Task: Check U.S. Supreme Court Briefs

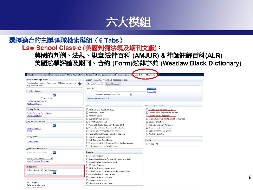Action: pos(87,140)
